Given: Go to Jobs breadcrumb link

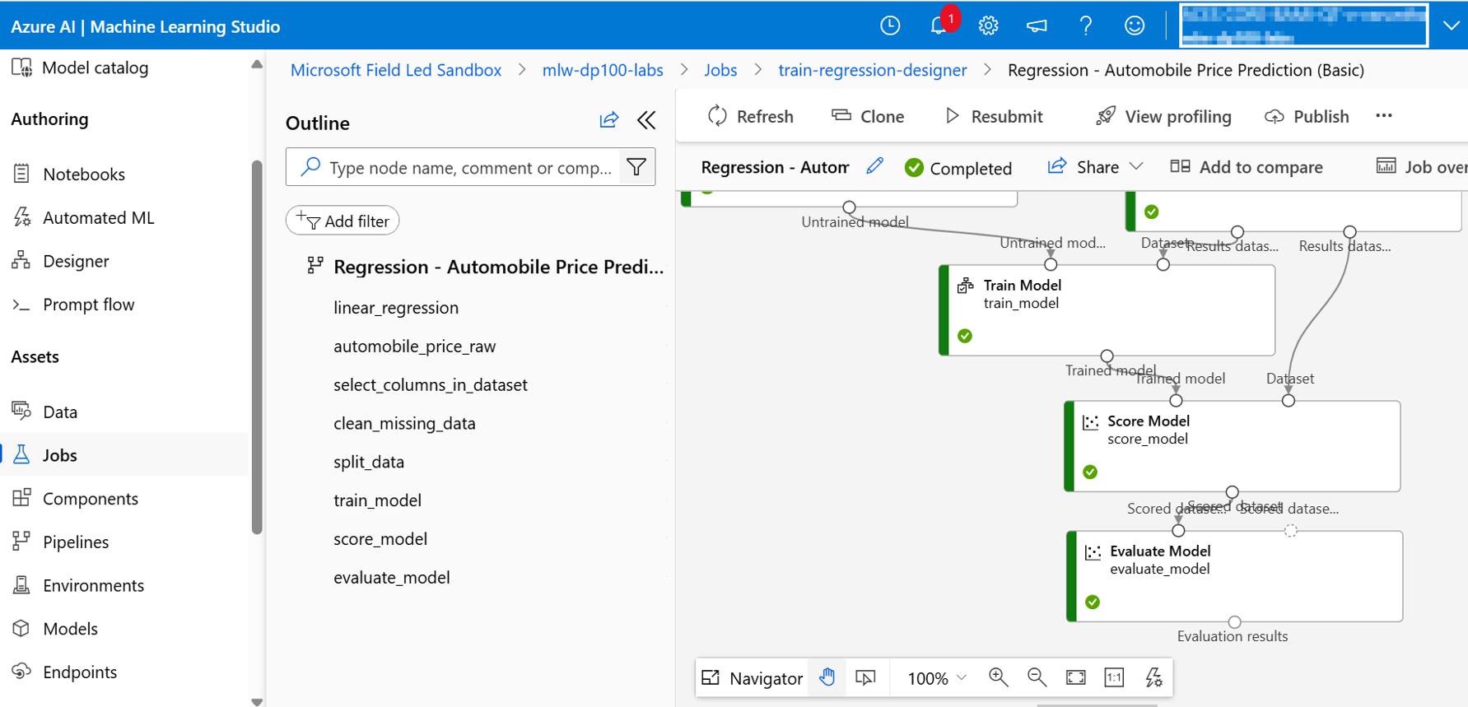Looking at the screenshot, I should pos(720,70).
